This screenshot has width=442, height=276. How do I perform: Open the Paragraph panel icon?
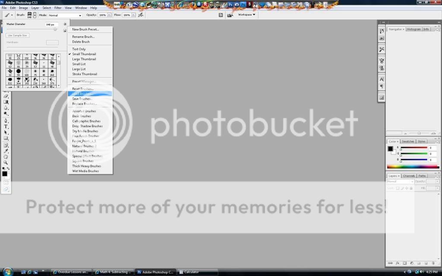click(x=382, y=86)
